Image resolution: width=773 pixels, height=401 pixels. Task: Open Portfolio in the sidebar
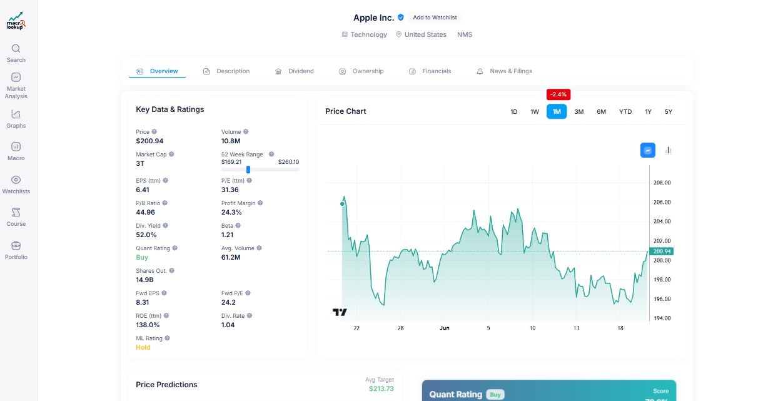coord(16,250)
